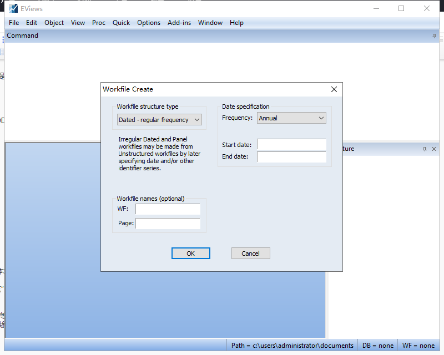The image size is (444, 355).
Task: Click the WF name input field
Action: pyautogui.click(x=168, y=209)
